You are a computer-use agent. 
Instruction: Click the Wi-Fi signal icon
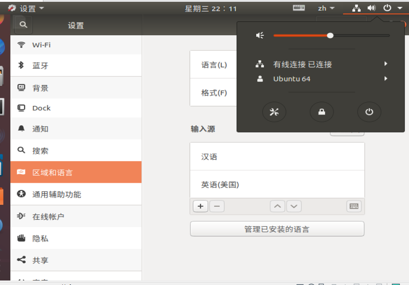(x=21, y=45)
